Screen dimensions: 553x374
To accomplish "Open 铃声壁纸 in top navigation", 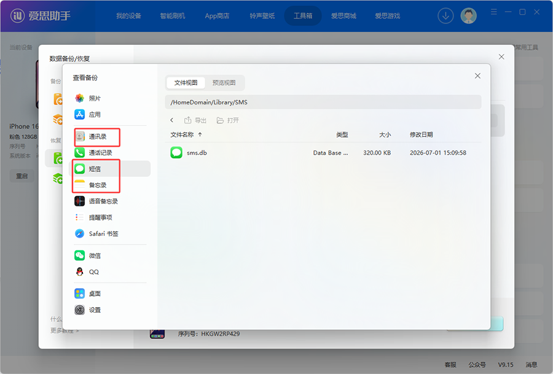I will 262,16.
